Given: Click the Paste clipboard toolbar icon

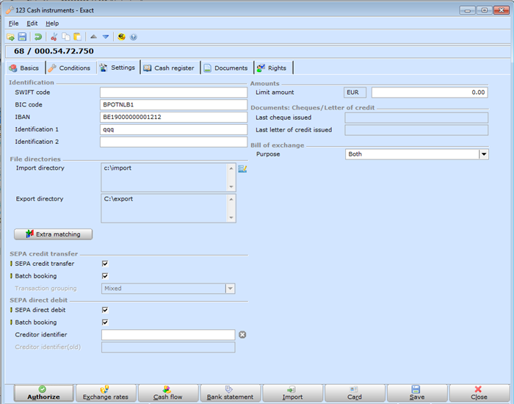Looking at the screenshot, I should (x=77, y=37).
